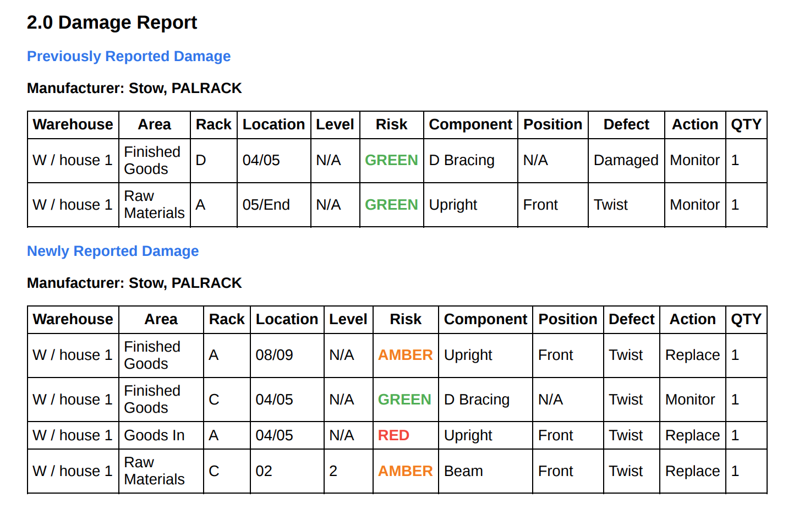Screen dimensions: 788x525
Task: Select the RED risk cell
Action: point(393,435)
